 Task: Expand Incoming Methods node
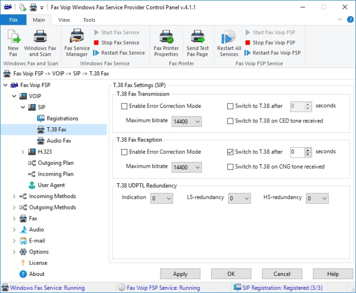(14, 196)
